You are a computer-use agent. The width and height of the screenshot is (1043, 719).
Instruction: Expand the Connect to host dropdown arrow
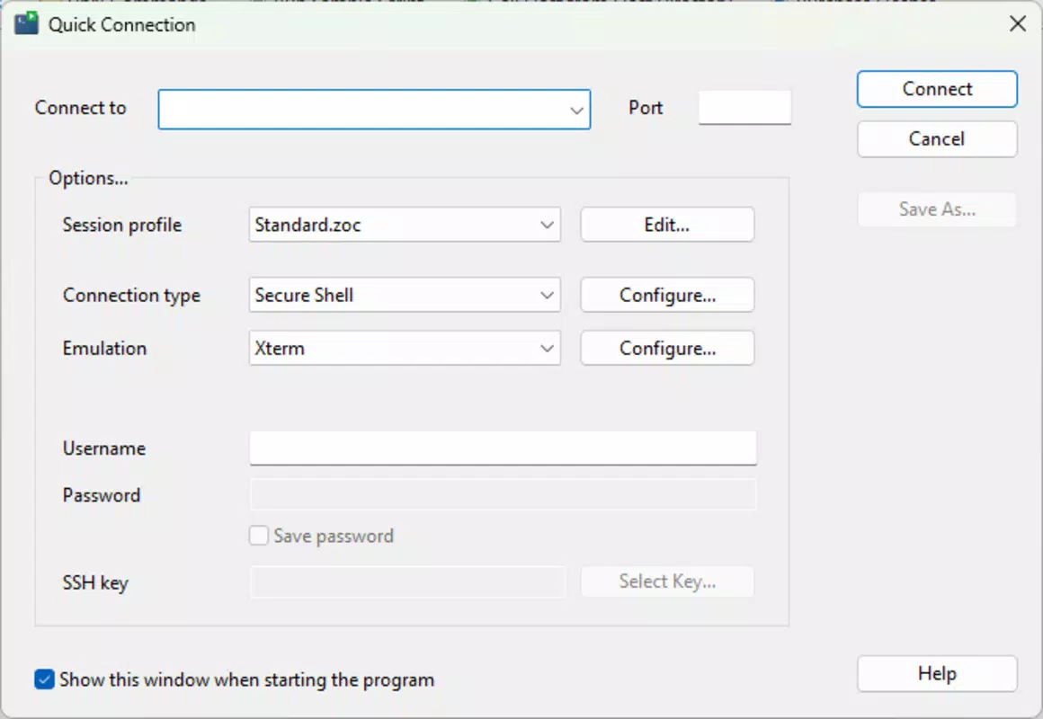(x=576, y=110)
